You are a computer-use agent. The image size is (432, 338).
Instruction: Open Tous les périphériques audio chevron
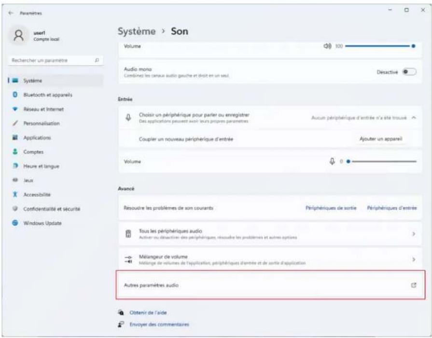(x=414, y=234)
